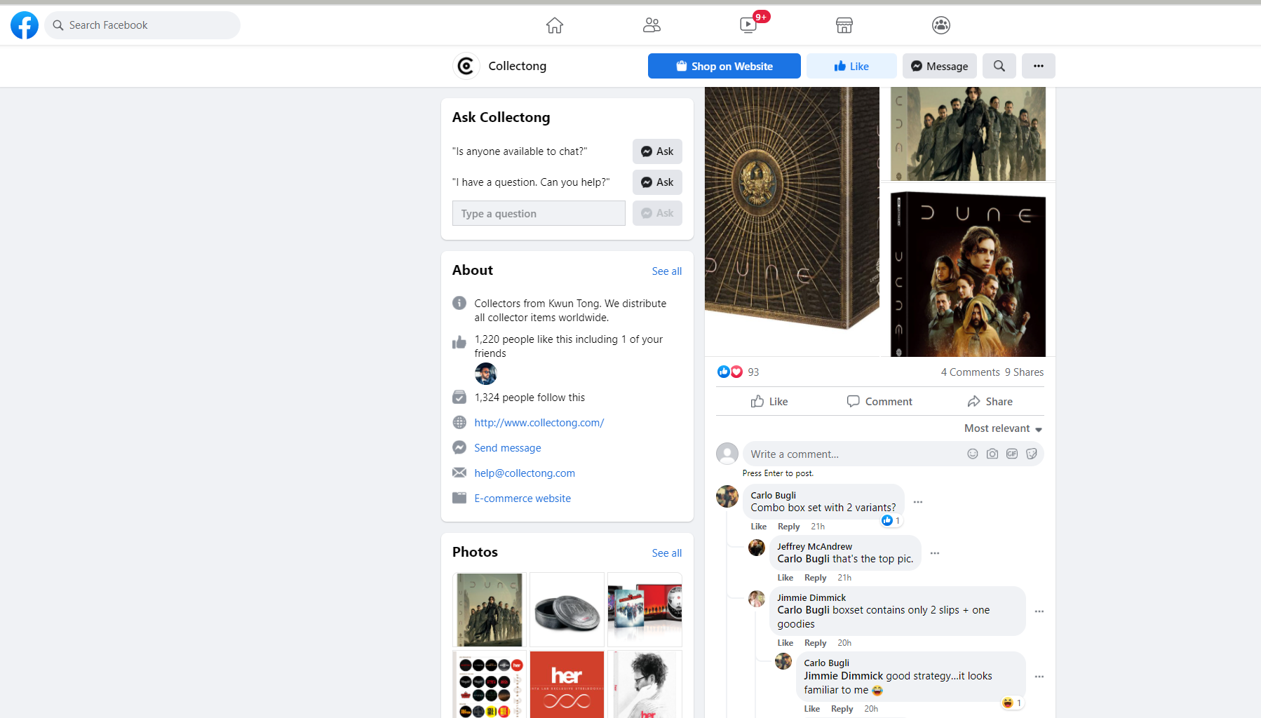The image size is (1261, 718).
Task: Click the Collectong page logo avatar
Action: pyautogui.click(x=466, y=66)
